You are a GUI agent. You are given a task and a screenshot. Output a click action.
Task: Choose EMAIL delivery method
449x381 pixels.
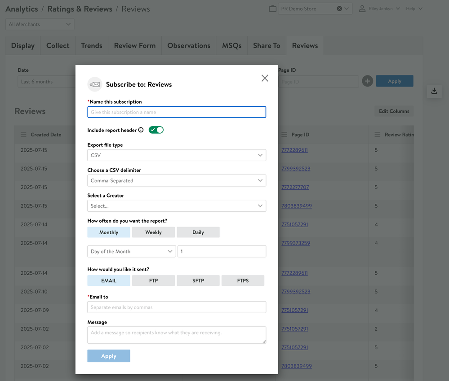[109, 280]
